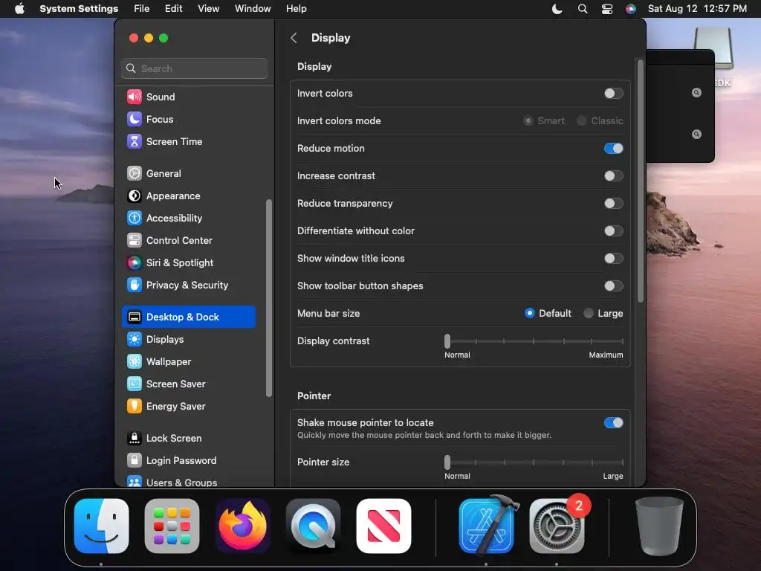The image size is (761, 571).
Task: Click the General gear icon
Action: [134, 173]
